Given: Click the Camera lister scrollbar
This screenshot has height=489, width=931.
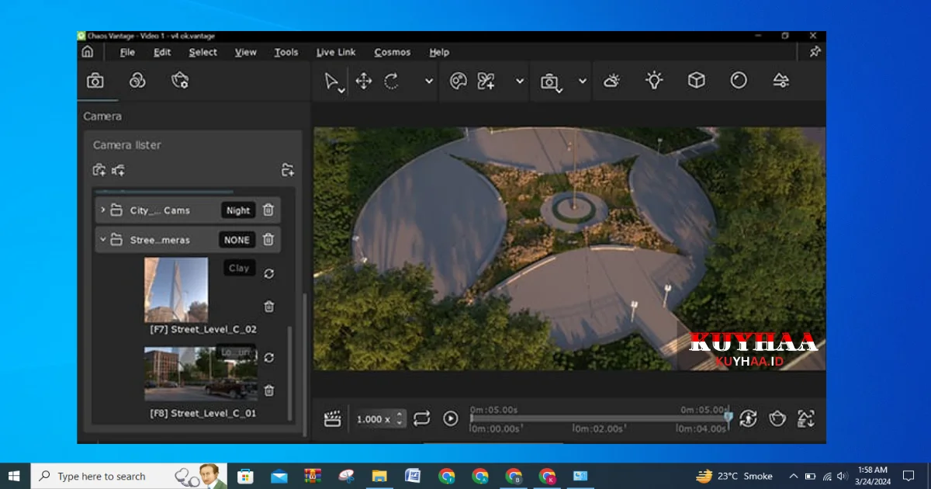Looking at the screenshot, I should coord(290,373).
